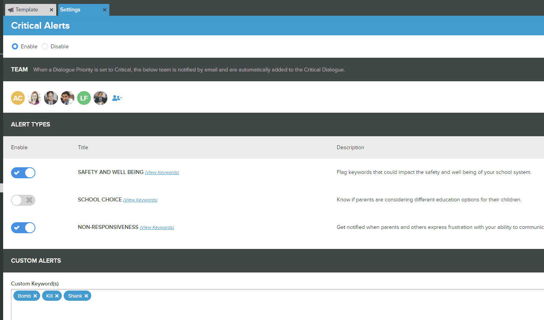View keywords for School Choice
Screen dimensions: 544x320
click(140, 200)
